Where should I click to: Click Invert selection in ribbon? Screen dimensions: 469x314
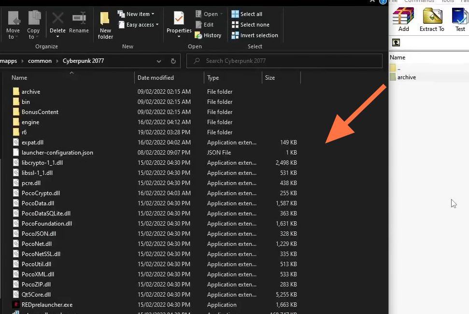coord(255,35)
